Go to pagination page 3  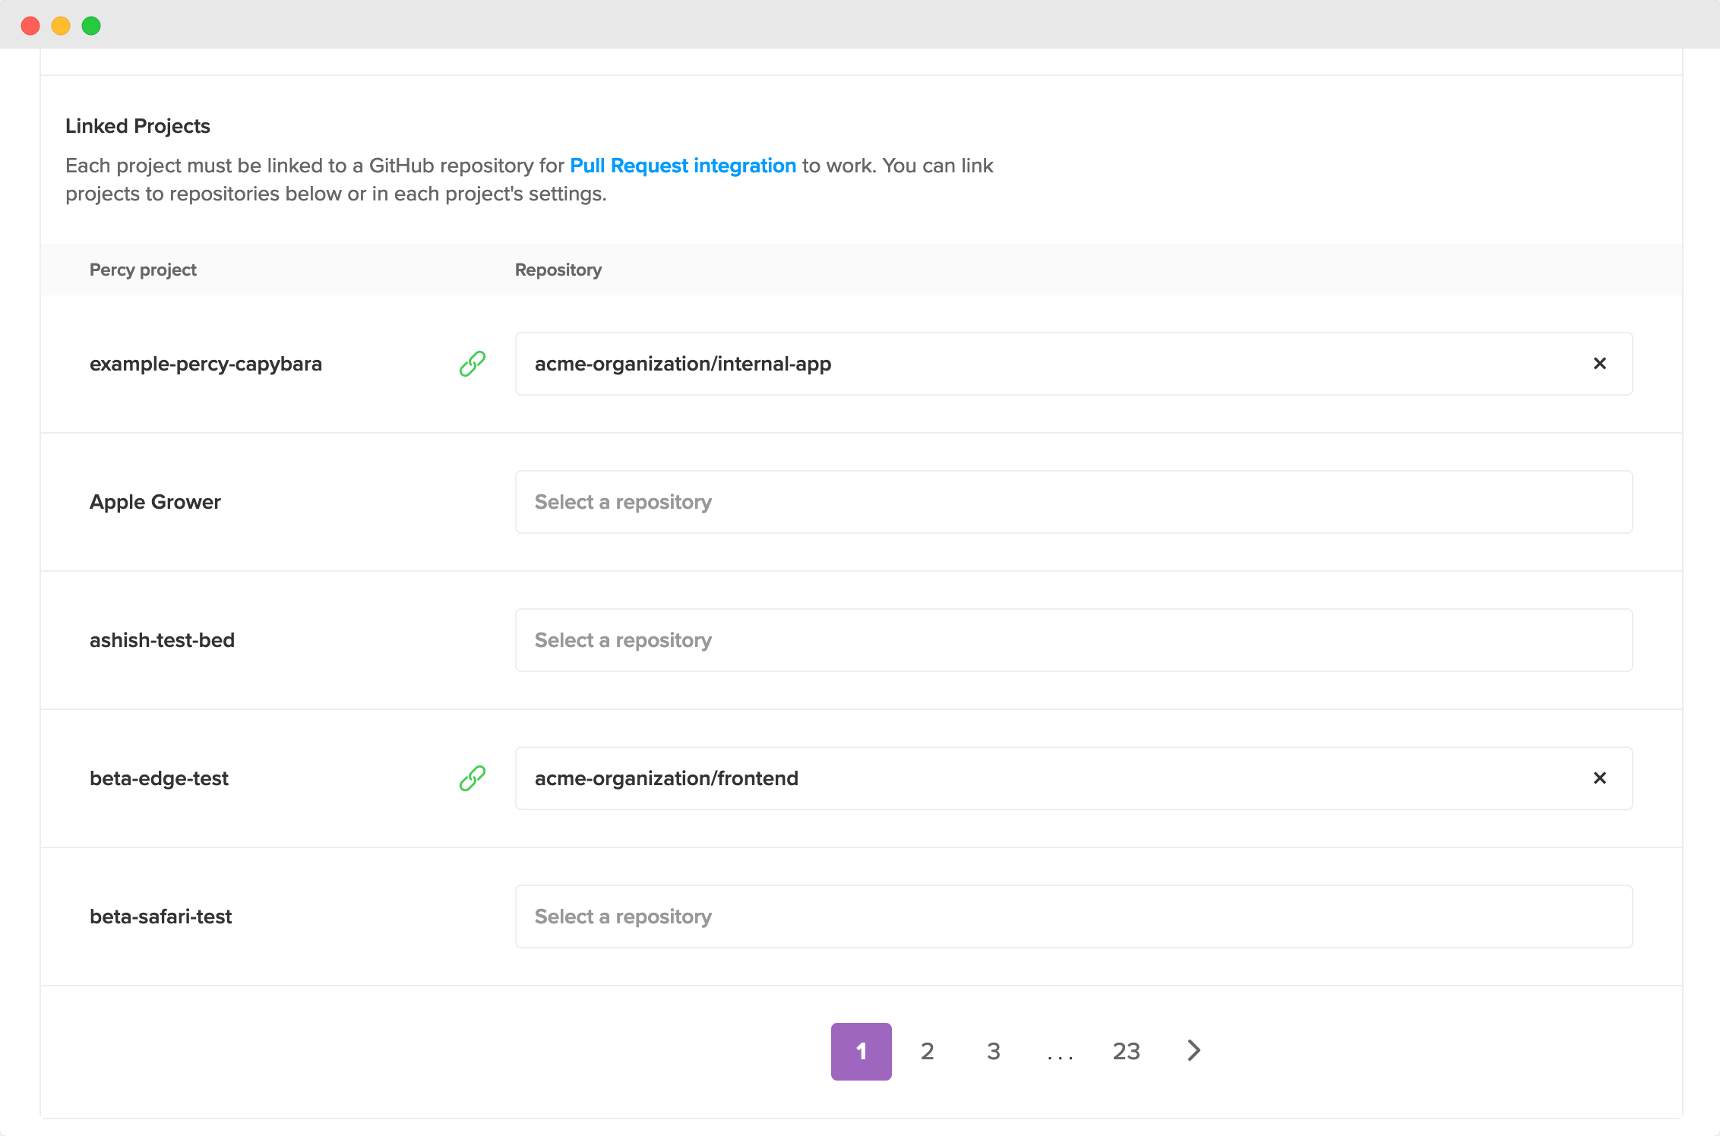993,1051
